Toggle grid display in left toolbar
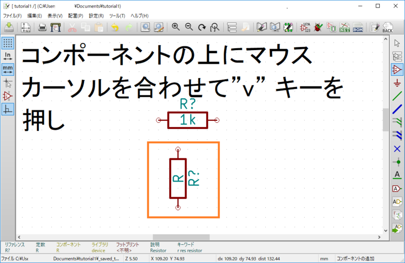The image size is (405, 263). coord(8,43)
